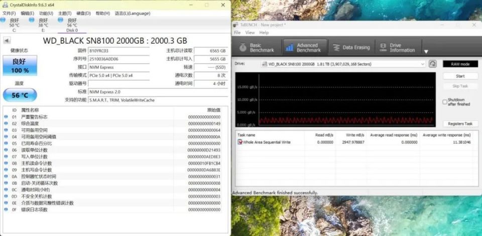Open the TxBENCH Drive dropdown
The height and width of the screenshot is (236, 482).
click(x=343, y=64)
